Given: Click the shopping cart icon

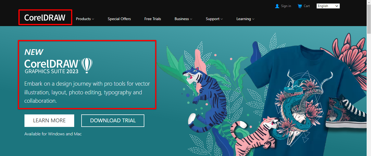Looking at the screenshot, I should coord(300,6).
